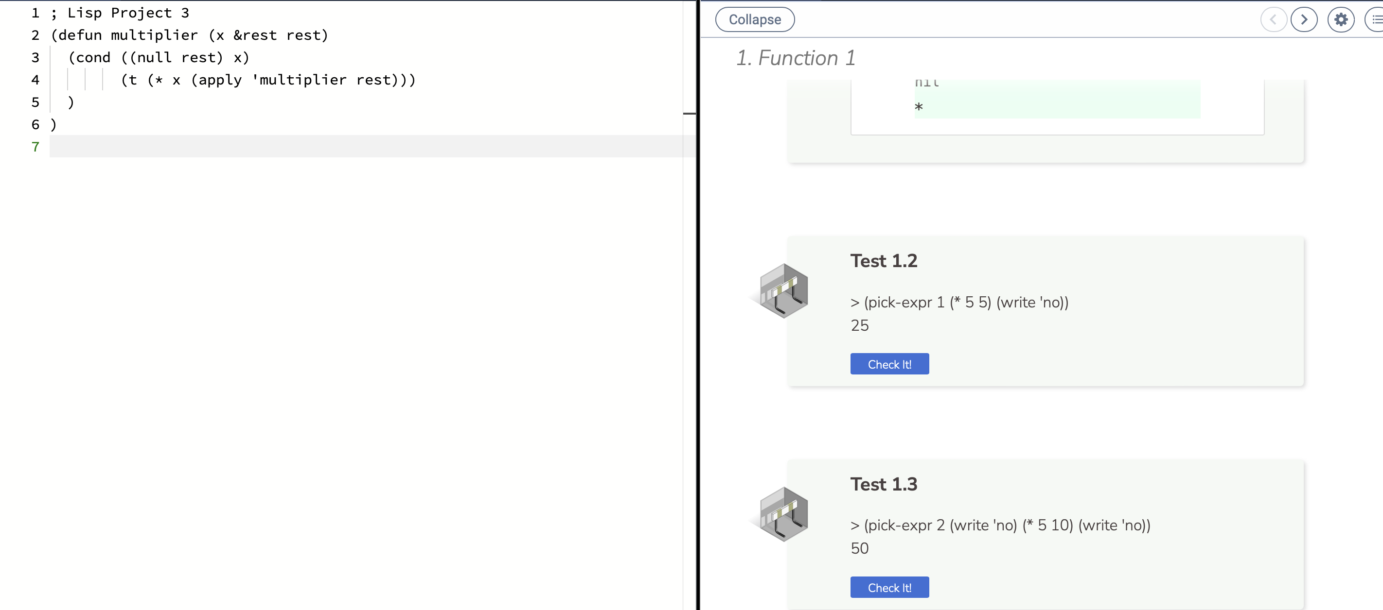The width and height of the screenshot is (1383, 610).
Task: Click the cond expression on line 3
Action: [159, 57]
